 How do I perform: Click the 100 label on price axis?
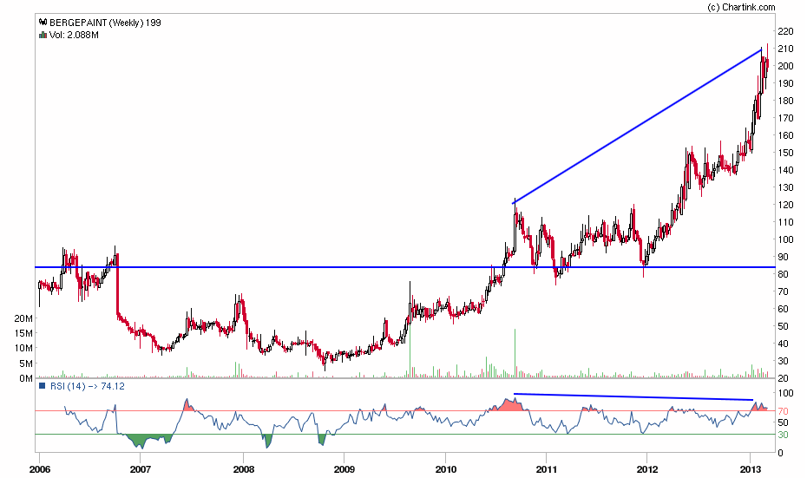tap(786, 239)
